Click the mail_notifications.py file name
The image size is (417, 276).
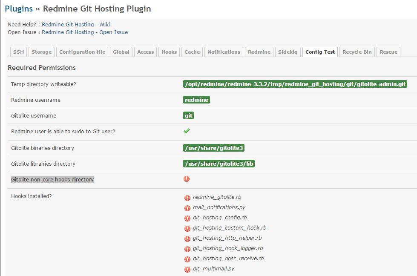tap(219, 207)
